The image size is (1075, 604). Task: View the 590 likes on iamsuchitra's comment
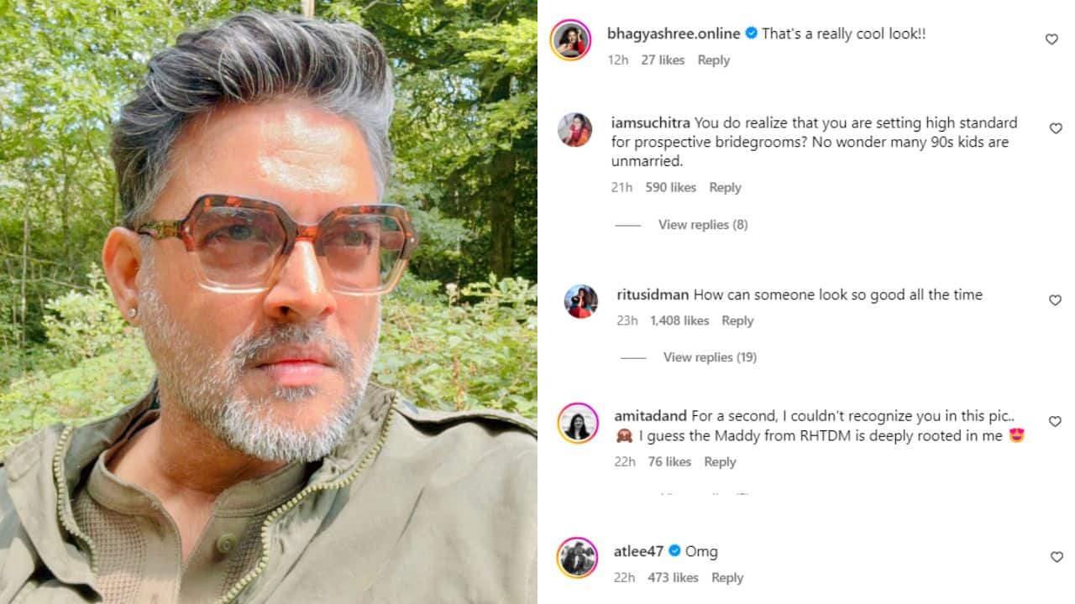coord(670,188)
